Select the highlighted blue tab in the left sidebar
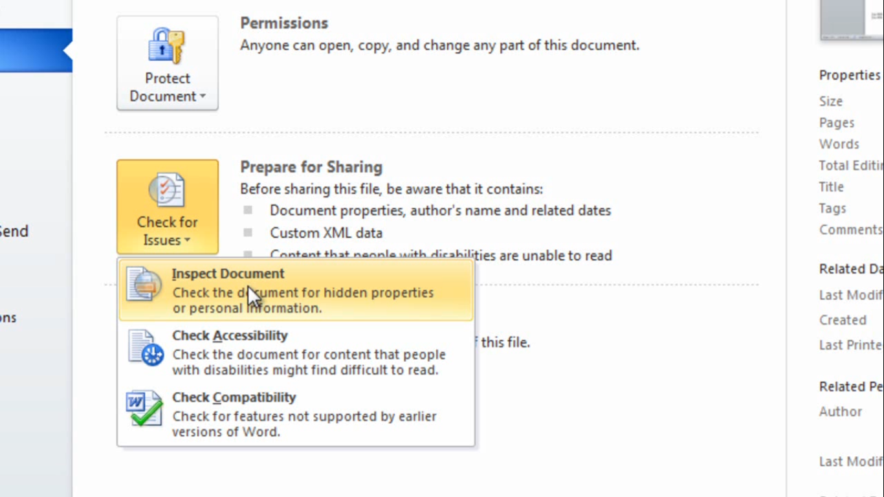The image size is (884, 497). coord(36,50)
